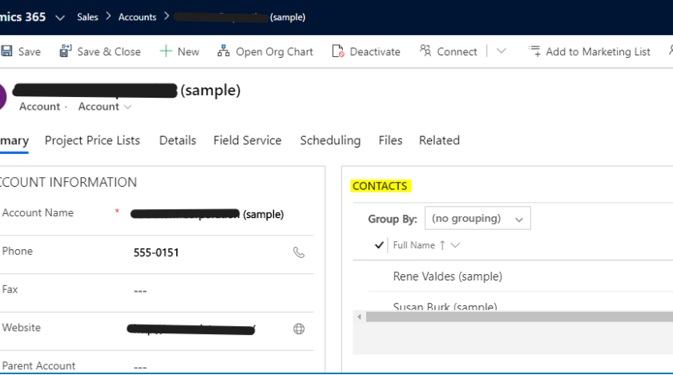Click the Save disk icon
The image size is (673, 375).
click(7, 51)
